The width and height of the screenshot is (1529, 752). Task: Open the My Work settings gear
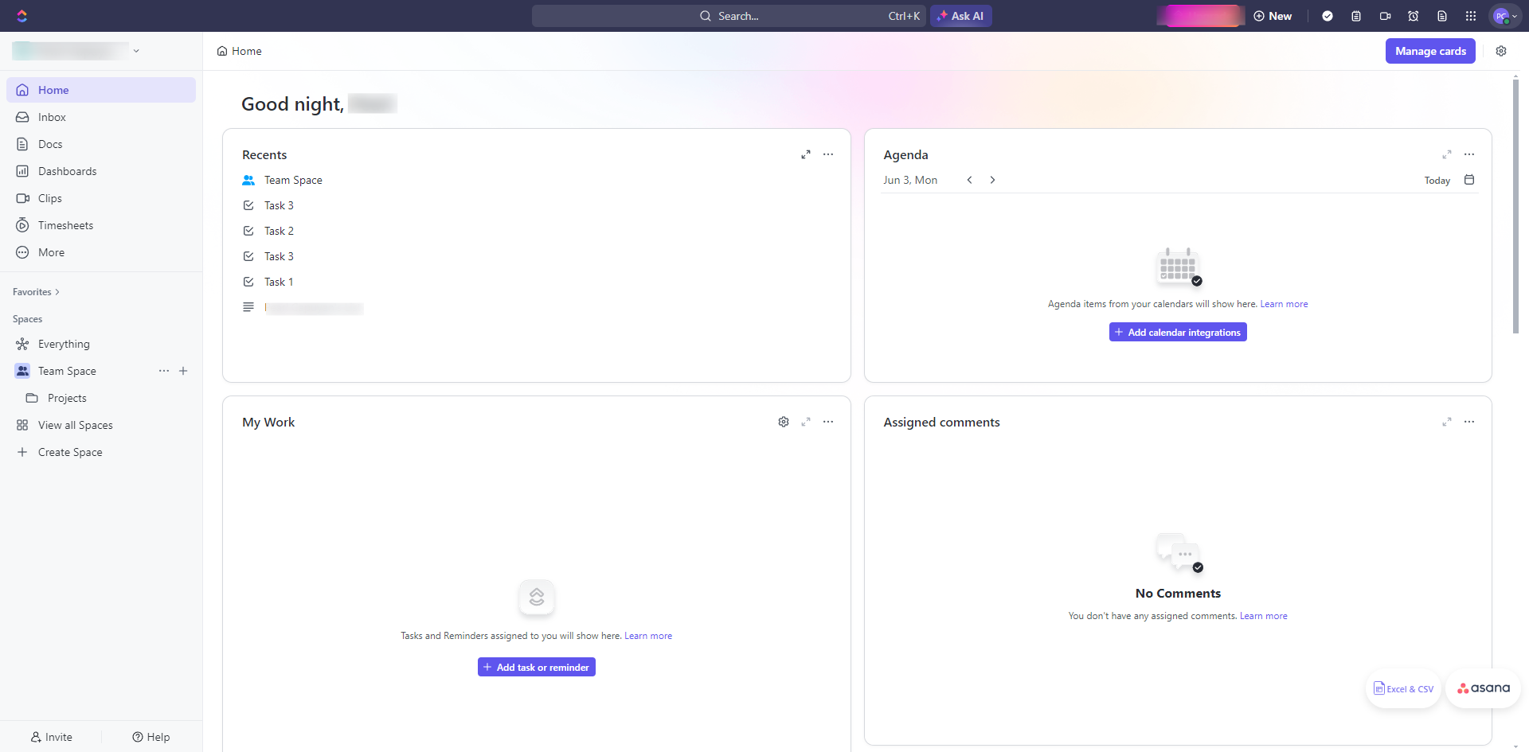click(x=784, y=422)
